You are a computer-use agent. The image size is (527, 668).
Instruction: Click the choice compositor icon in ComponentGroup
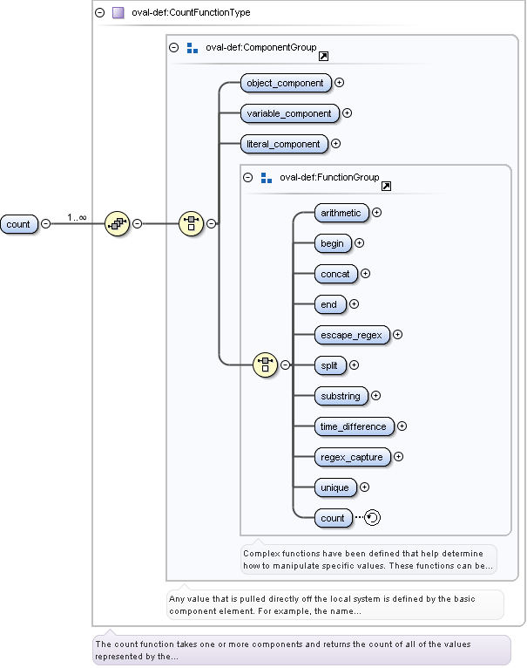[x=191, y=223]
